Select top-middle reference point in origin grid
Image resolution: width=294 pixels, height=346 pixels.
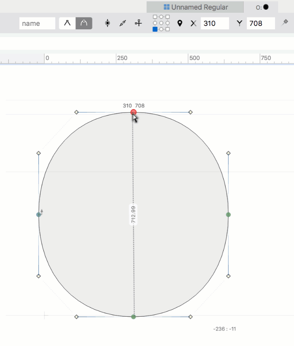161,17
